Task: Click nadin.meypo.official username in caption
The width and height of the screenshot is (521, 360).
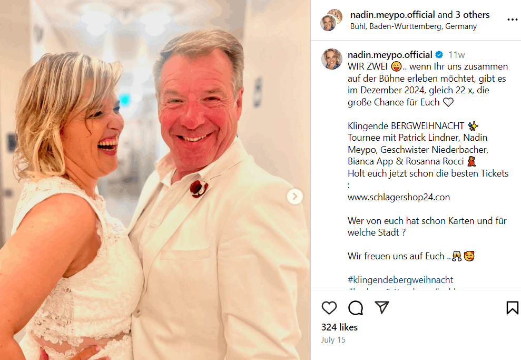Action: point(390,55)
